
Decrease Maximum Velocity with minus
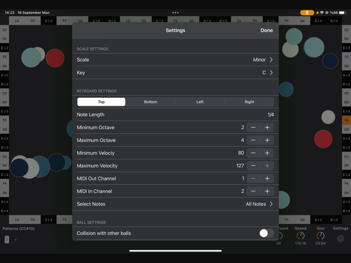coord(253,166)
